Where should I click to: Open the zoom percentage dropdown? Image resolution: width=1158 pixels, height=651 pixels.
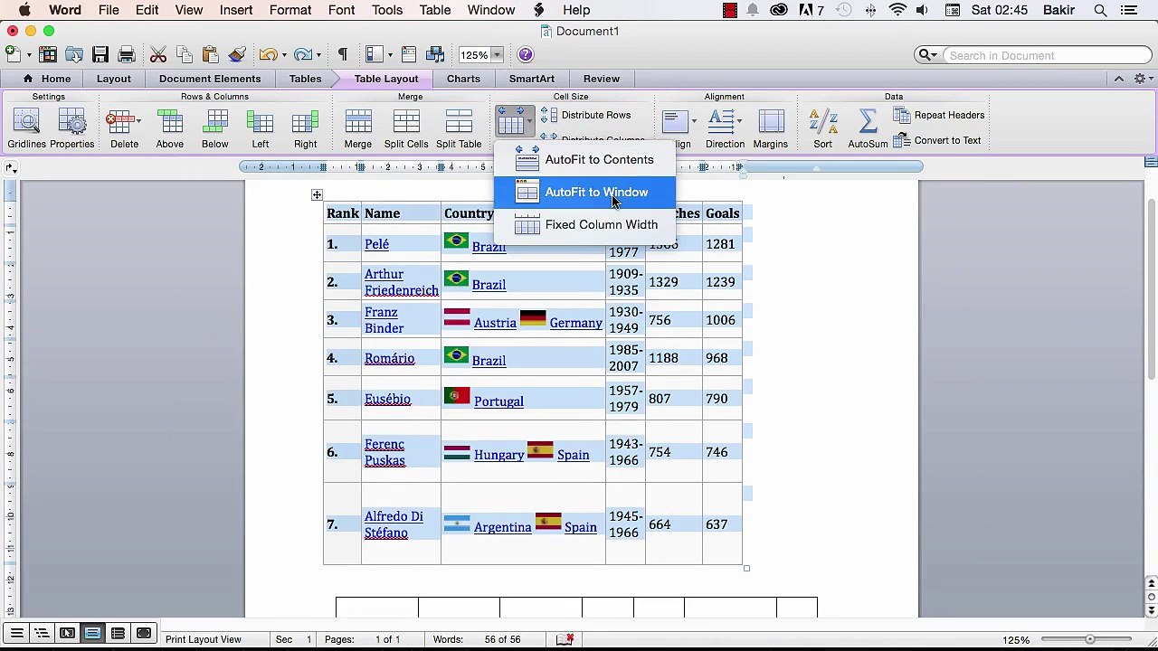[x=496, y=55]
